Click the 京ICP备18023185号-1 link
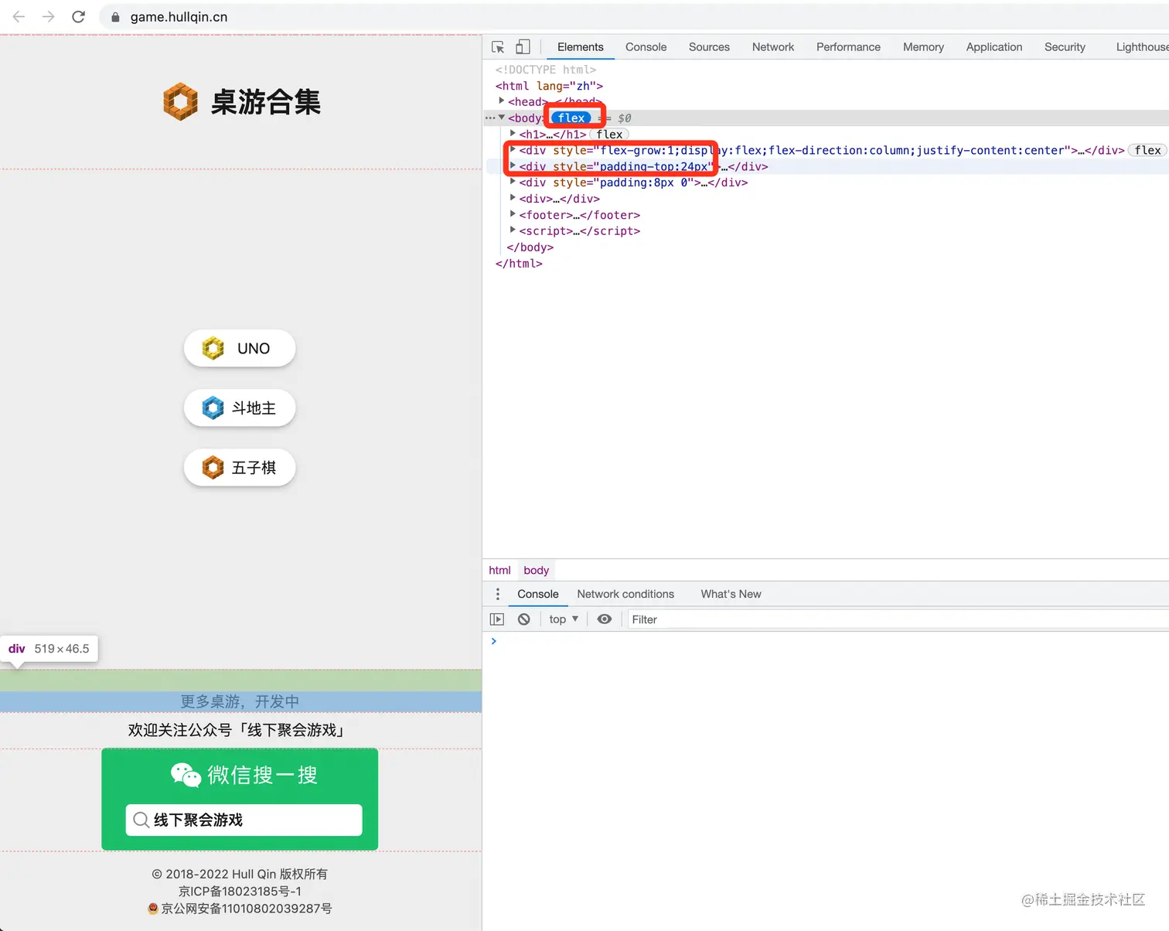 point(240,891)
